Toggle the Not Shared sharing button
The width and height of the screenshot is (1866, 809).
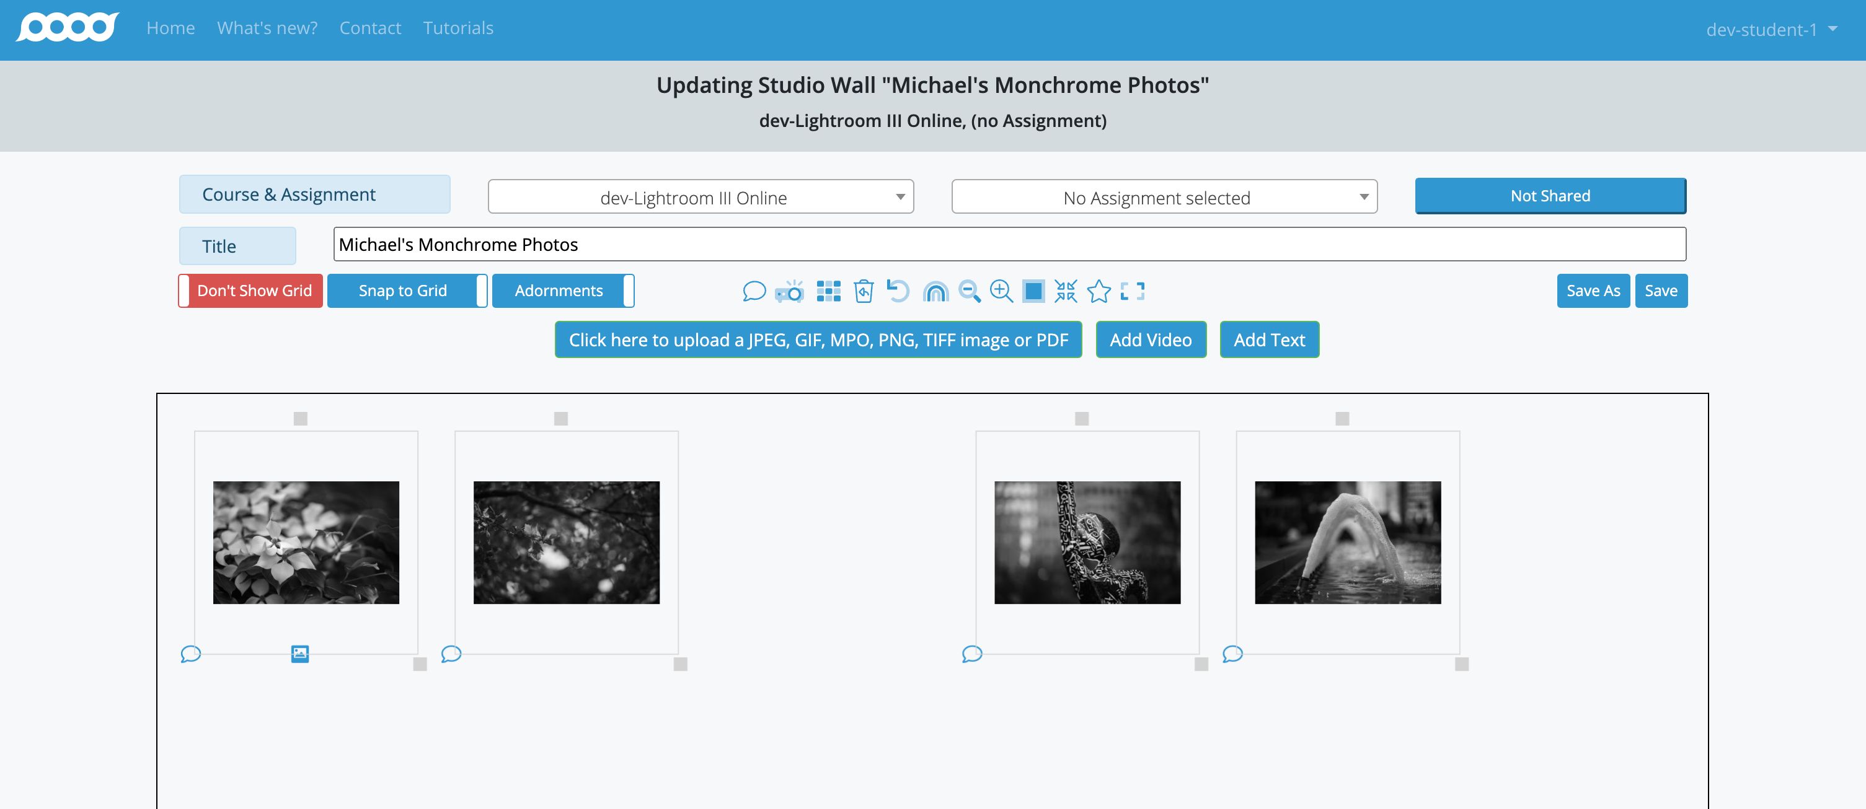1550,196
